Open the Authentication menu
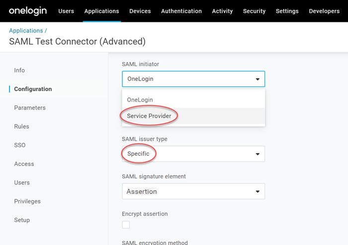The image size is (348, 245). coord(181,11)
